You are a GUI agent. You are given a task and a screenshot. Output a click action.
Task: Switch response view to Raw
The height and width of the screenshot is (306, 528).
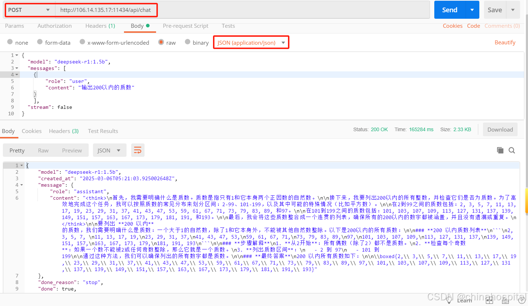pyautogui.click(x=43, y=150)
